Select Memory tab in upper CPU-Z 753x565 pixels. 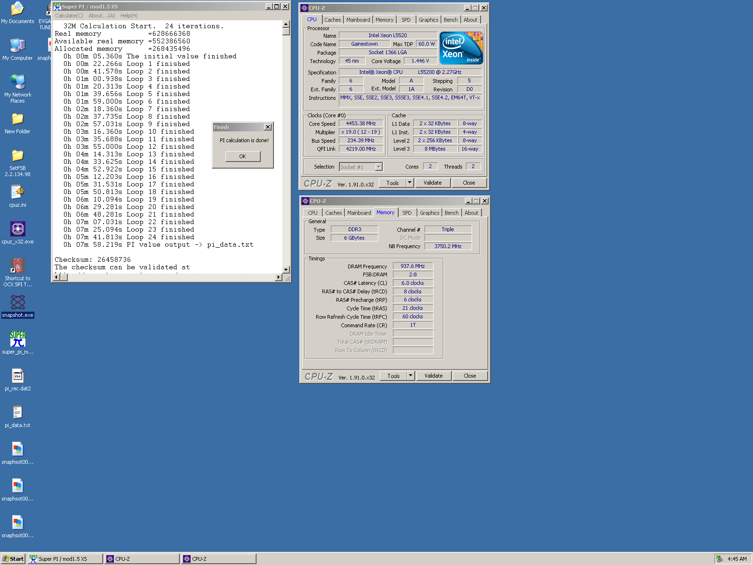385,20
